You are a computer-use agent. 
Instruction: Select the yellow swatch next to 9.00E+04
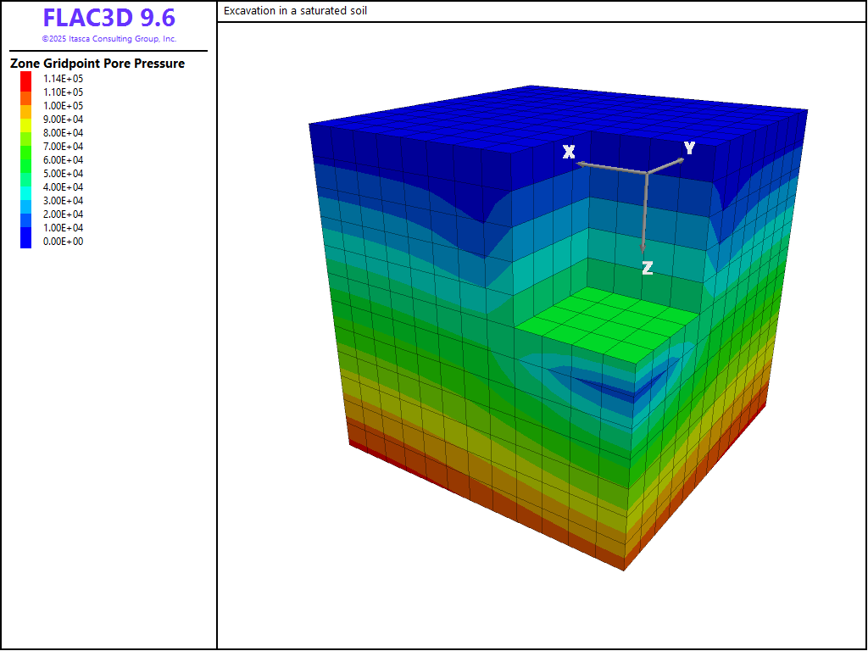[26, 120]
